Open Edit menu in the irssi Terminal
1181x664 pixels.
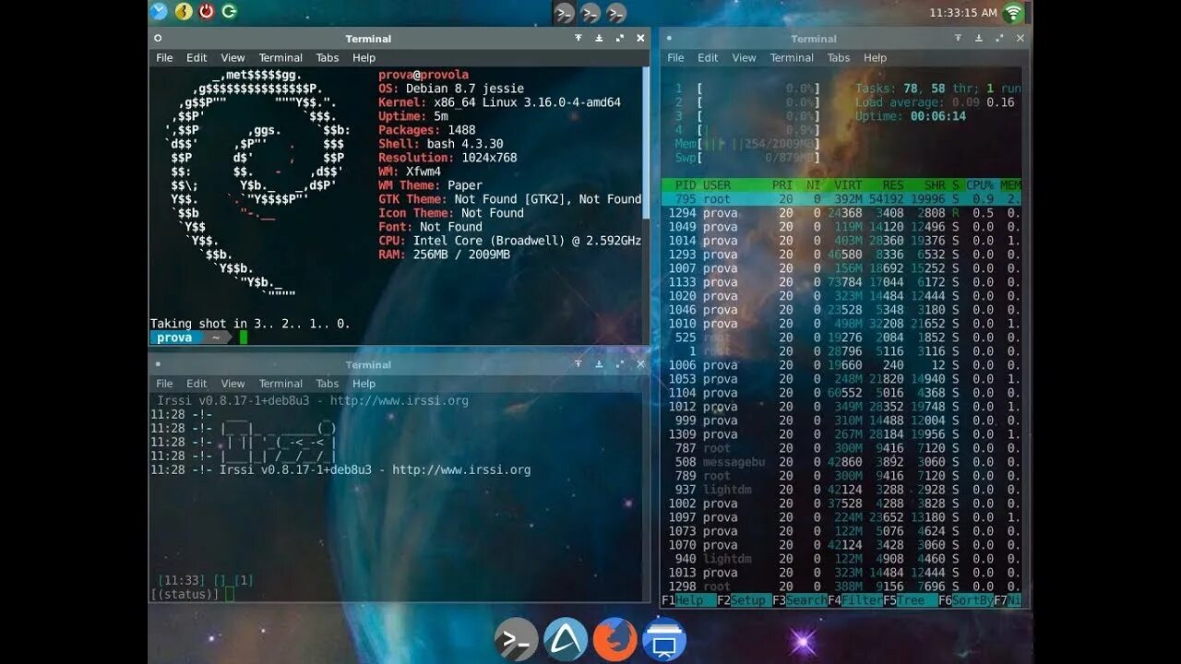coord(197,384)
